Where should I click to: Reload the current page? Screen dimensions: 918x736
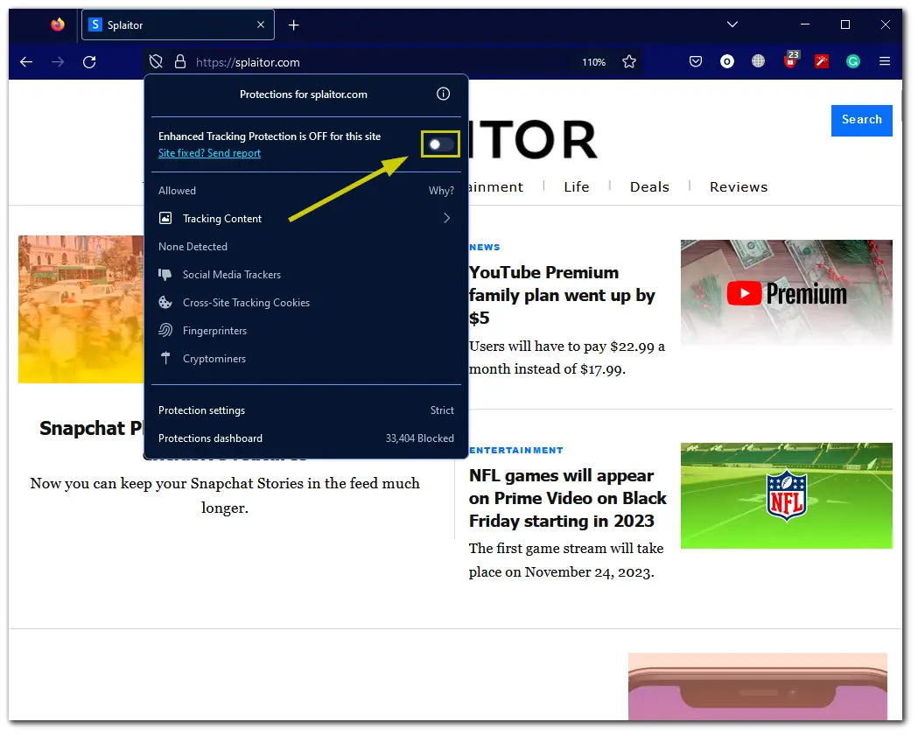click(x=89, y=62)
